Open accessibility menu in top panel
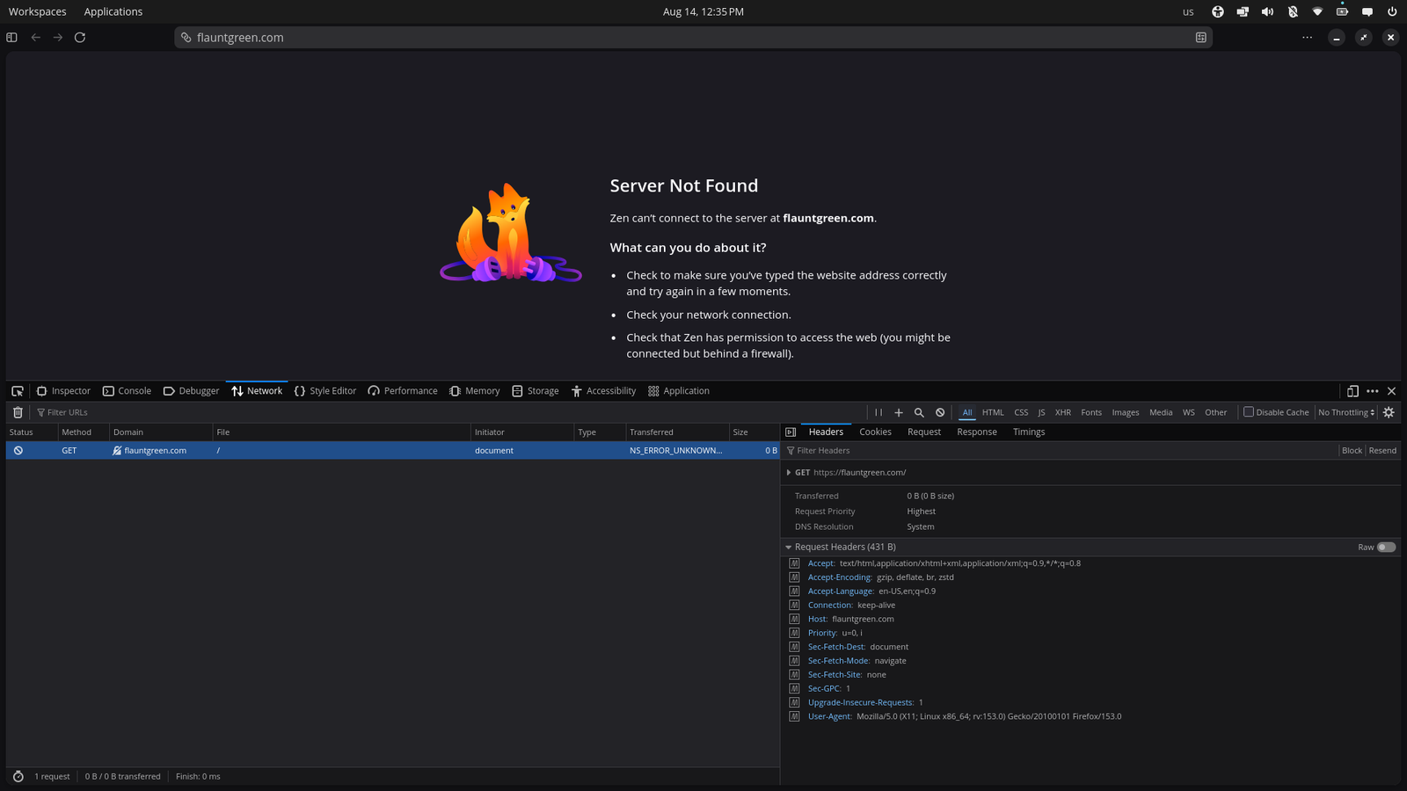Screen dimensions: 1407x791 pos(1218,11)
